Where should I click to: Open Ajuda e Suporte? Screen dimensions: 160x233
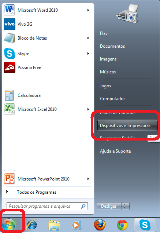coord(115,151)
